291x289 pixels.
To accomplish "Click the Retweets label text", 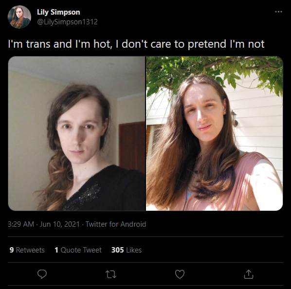I will [x=30, y=250].
